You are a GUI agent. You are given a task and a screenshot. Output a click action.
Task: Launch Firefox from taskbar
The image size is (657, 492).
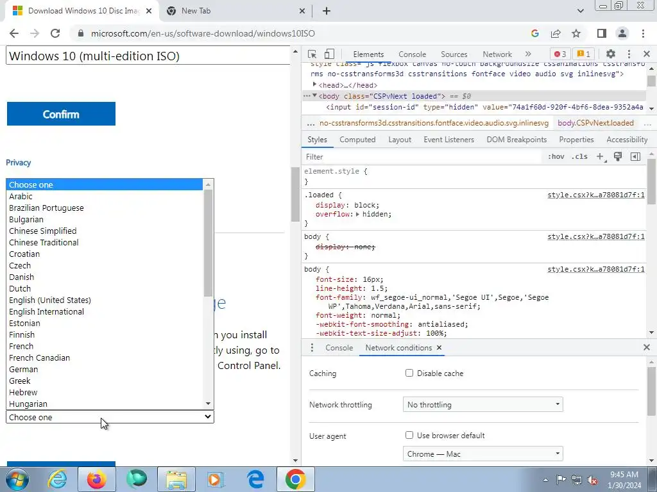(96, 479)
